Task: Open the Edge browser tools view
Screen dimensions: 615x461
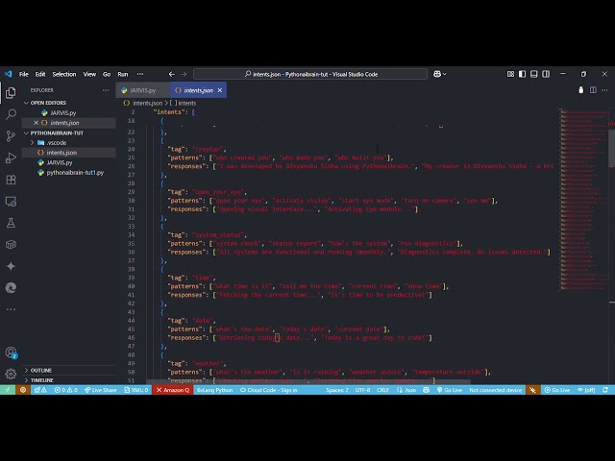Action: pyautogui.click(x=11, y=288)
